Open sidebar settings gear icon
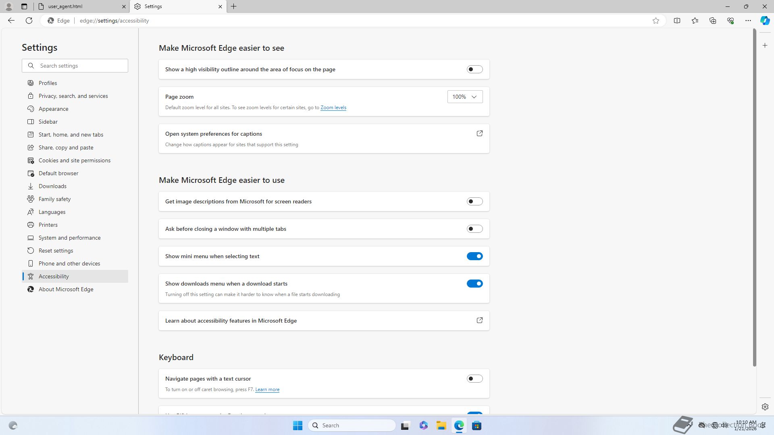Screen dimensions: 774x435 coord(765,407)
